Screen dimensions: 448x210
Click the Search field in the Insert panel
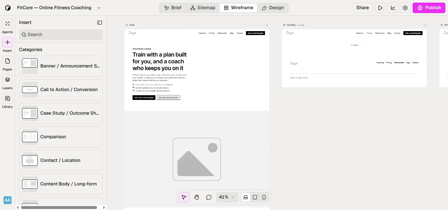61,35
